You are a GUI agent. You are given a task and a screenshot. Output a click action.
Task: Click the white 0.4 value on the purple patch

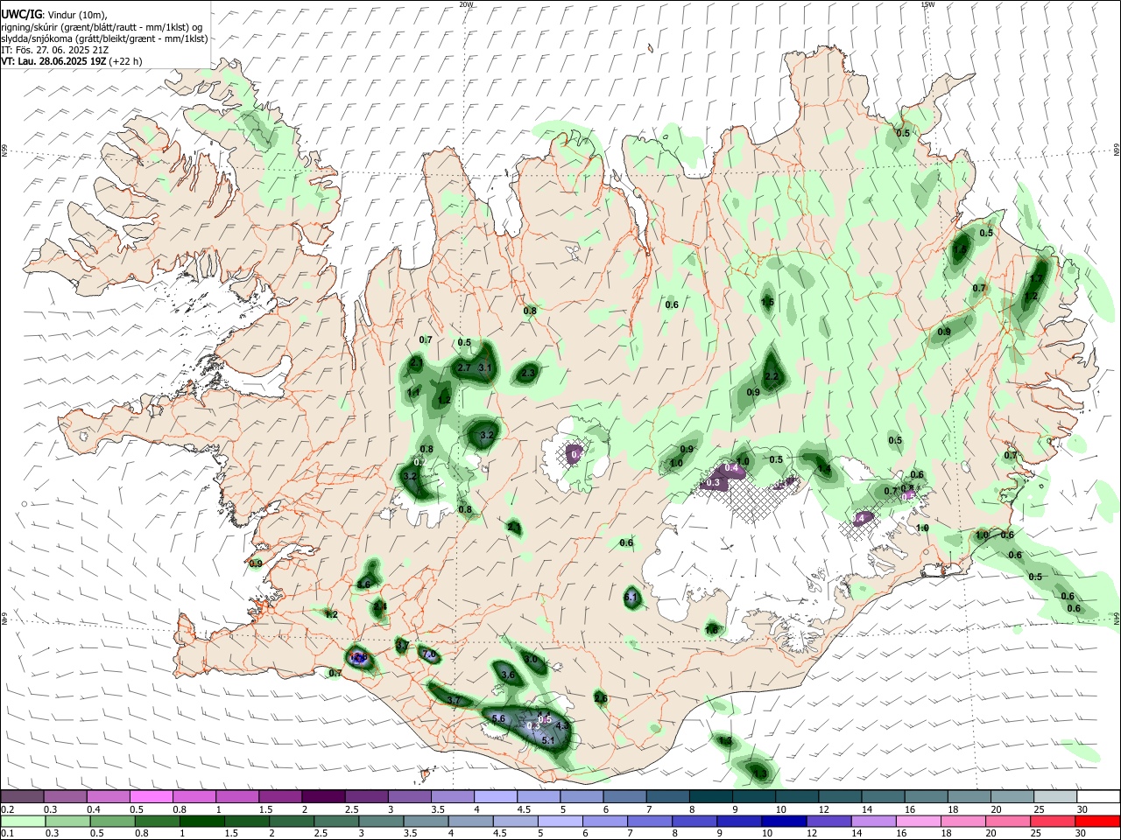pos(731,469)
